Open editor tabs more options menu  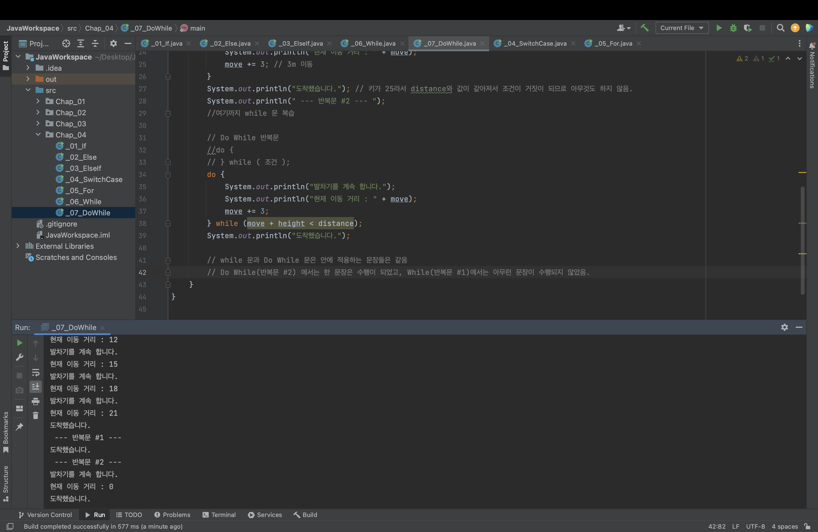click(x=799, y=43)
